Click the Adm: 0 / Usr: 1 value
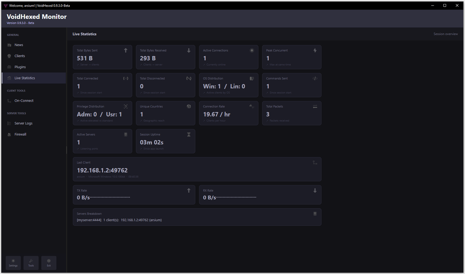This screenshot has width=465, height=274. [x=99, y=114]
